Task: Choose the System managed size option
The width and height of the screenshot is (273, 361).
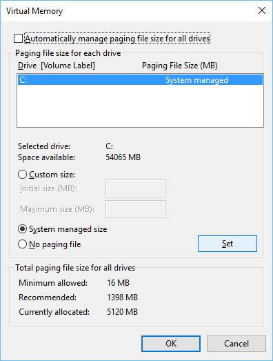Action: coord(22,229)
